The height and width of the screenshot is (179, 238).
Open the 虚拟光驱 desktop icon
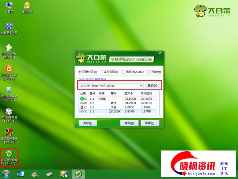[x=27, y=6]
